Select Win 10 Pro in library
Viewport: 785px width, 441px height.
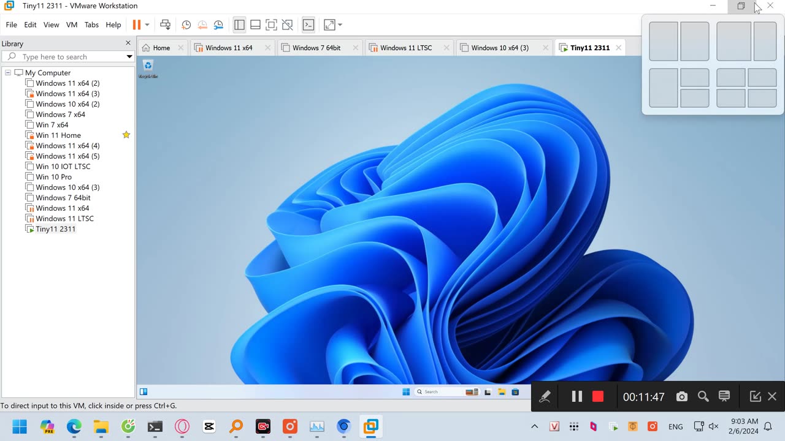click(x=53, y=176)
